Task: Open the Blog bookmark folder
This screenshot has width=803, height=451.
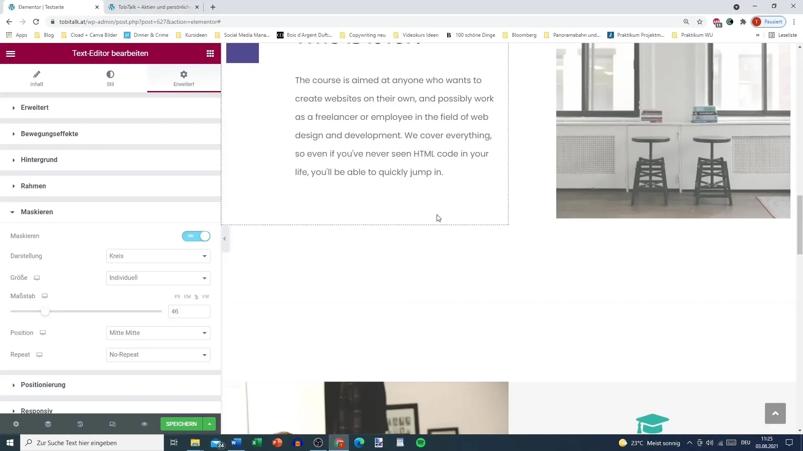Action: tap(44, 35)
